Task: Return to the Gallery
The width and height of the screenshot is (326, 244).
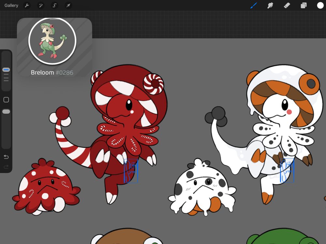Action: click(x=11, y=6)
